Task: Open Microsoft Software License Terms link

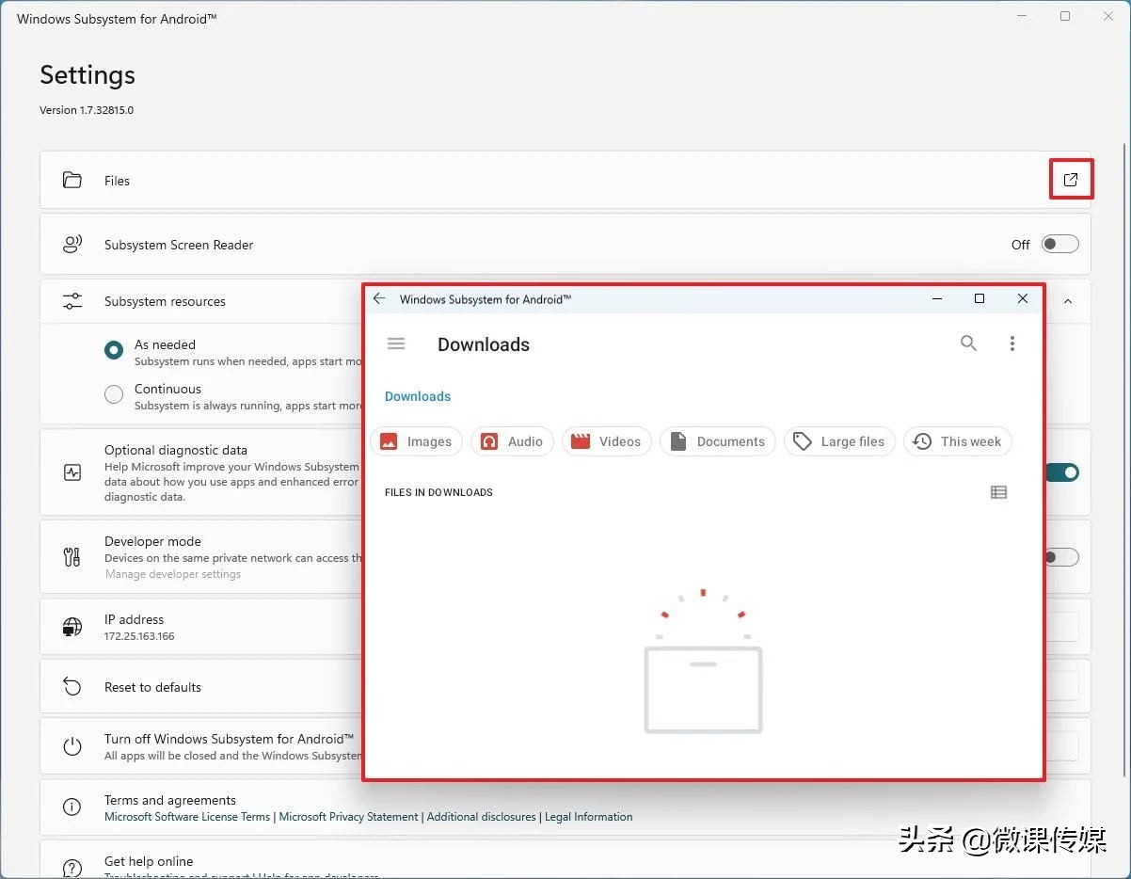Action: pyautogui.click(x=187, y=817)
